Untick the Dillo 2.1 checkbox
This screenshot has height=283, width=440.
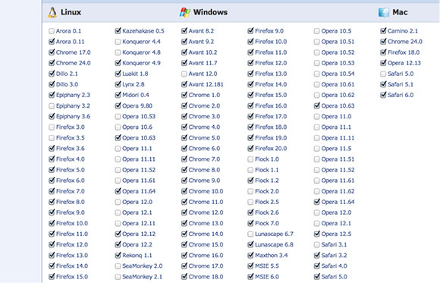[x=52, y=74]
